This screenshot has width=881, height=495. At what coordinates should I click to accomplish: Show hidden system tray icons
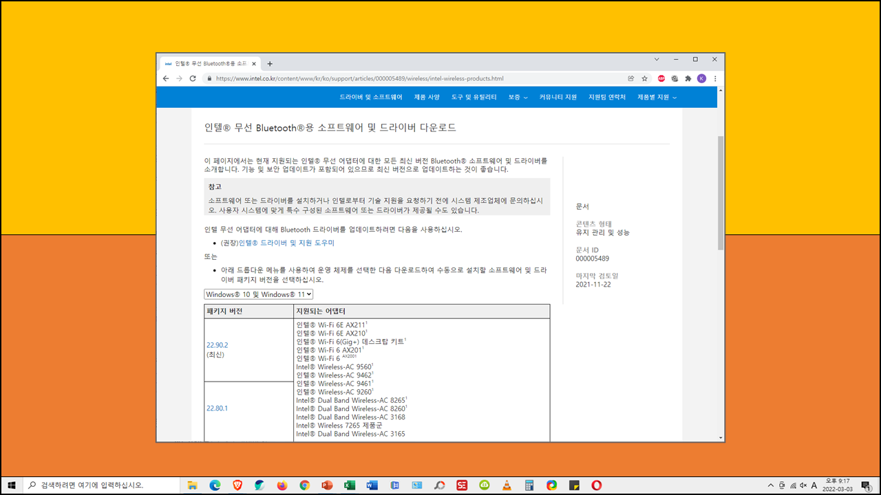pos(770,485)
